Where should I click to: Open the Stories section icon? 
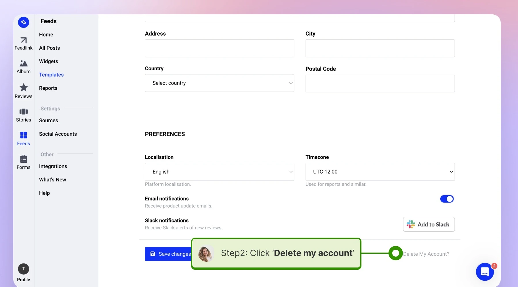click(x=24, y=111)
